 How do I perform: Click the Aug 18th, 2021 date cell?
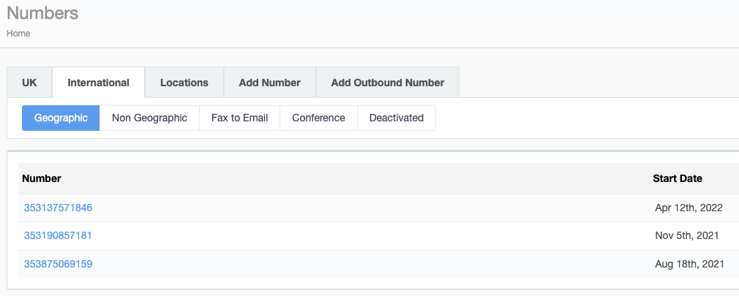[x=689, y=264]
